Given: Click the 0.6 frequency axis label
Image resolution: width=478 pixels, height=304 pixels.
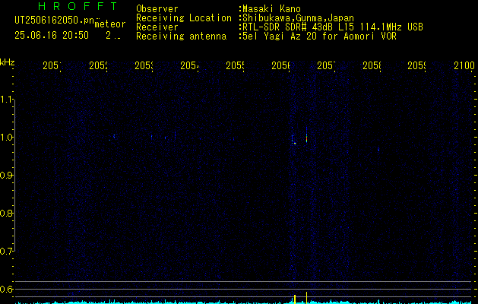Looking at the screenshot, I should [x=7, y=289].
